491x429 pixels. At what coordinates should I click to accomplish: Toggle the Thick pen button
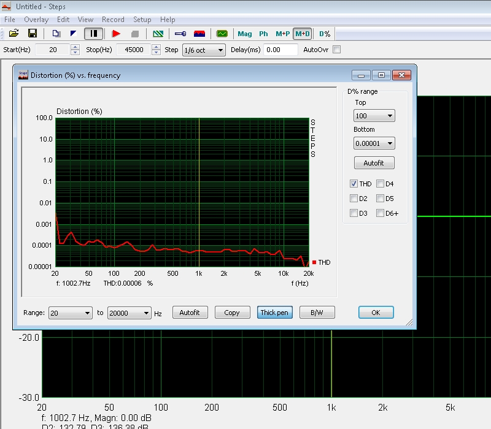274,313
